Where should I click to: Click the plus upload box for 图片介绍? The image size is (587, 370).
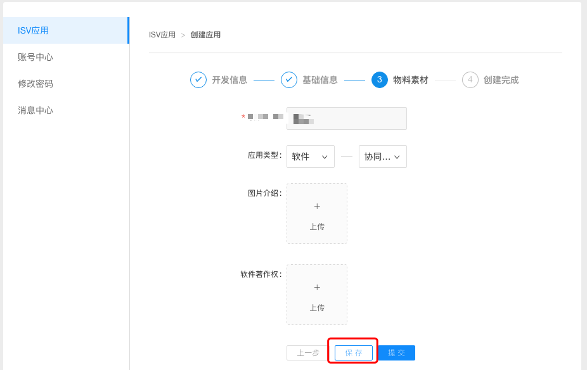point(317,214)
